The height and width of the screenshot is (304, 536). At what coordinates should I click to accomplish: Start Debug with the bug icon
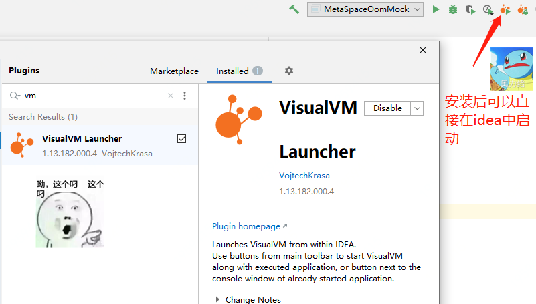click(453, 9)
